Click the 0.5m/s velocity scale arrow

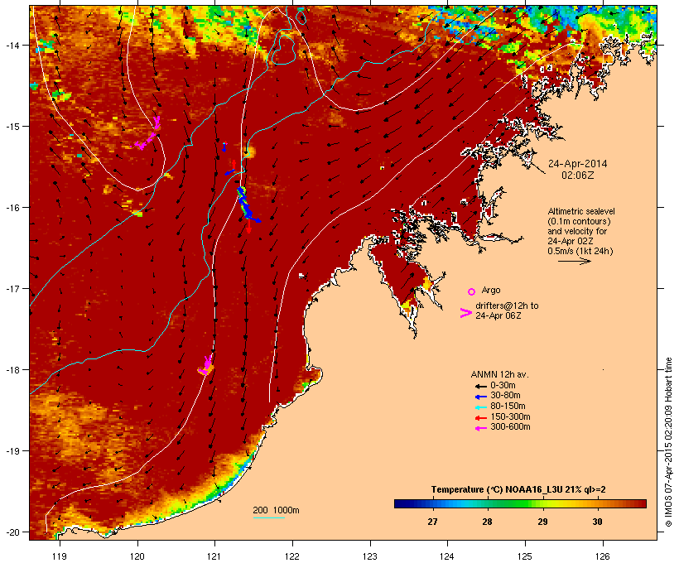pos(574,261)
